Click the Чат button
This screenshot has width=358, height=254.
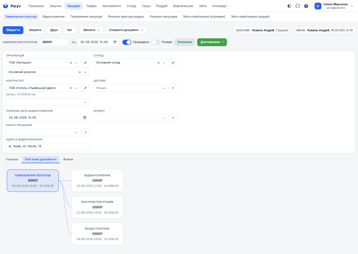pos(69,30)
